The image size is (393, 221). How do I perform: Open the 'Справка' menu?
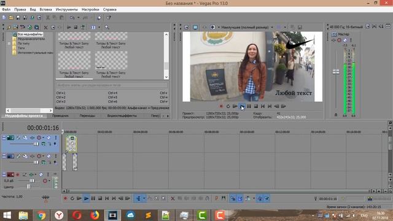coord(110,10)
